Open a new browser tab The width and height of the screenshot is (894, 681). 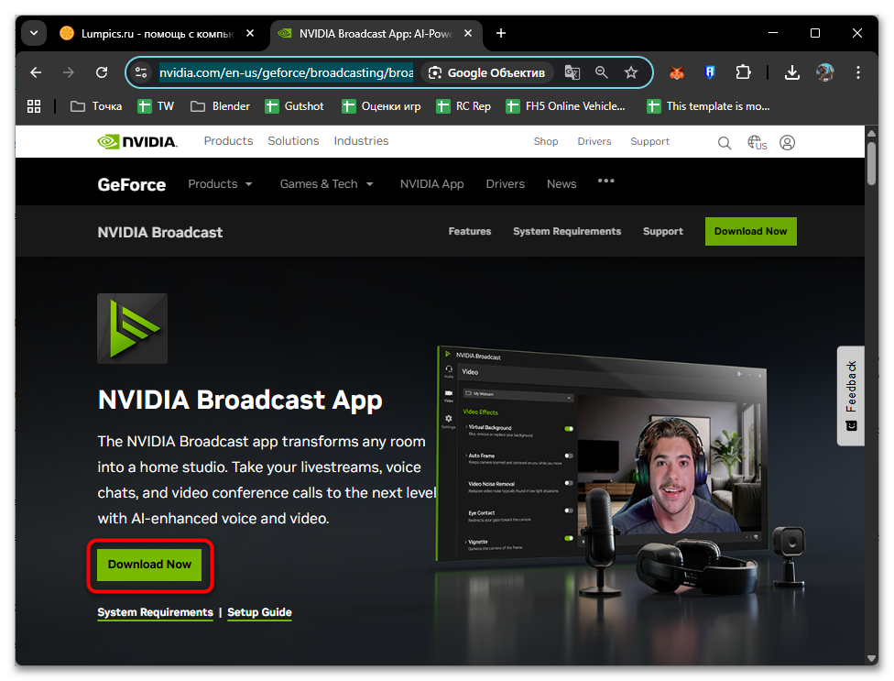click(501, 34)
